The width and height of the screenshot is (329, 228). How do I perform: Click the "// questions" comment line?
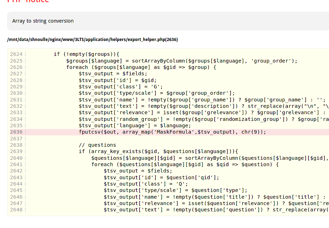click(x=97, y=145)
